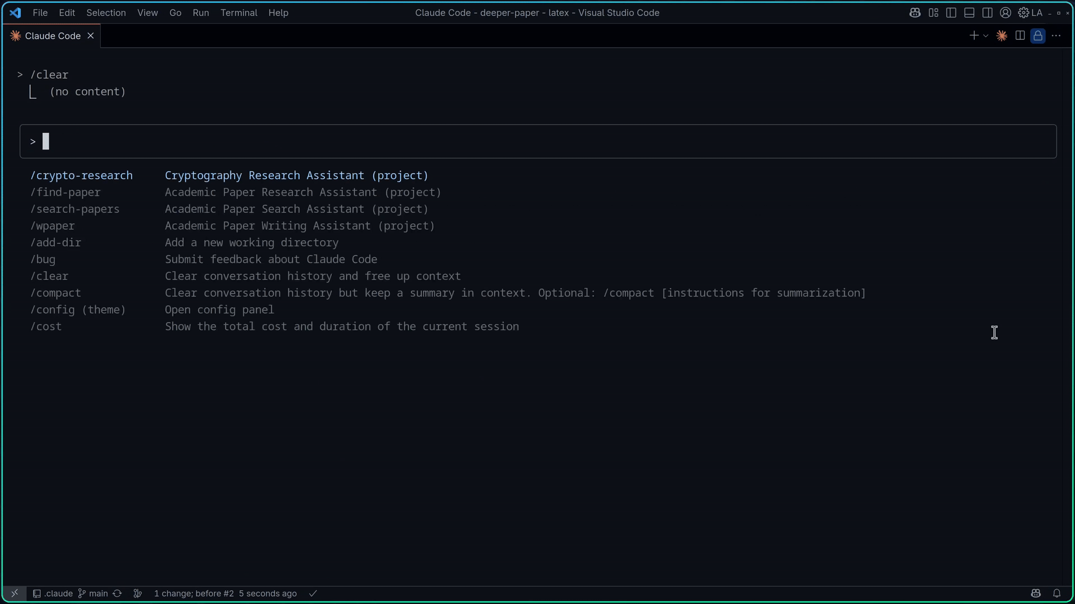
Task: Toggle the Primary Side Bar
Action: tap(951, 13)
